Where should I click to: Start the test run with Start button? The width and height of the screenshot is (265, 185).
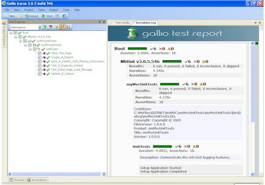pyautogui.click(x=47, y=16)
